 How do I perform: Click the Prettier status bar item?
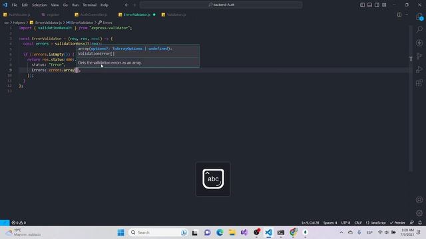coord(397,222)
